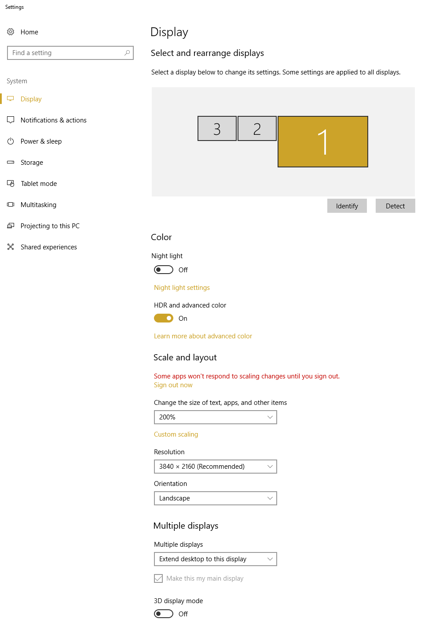Open the Night light settings link
The image size is (432, 630).
(182, 288)
